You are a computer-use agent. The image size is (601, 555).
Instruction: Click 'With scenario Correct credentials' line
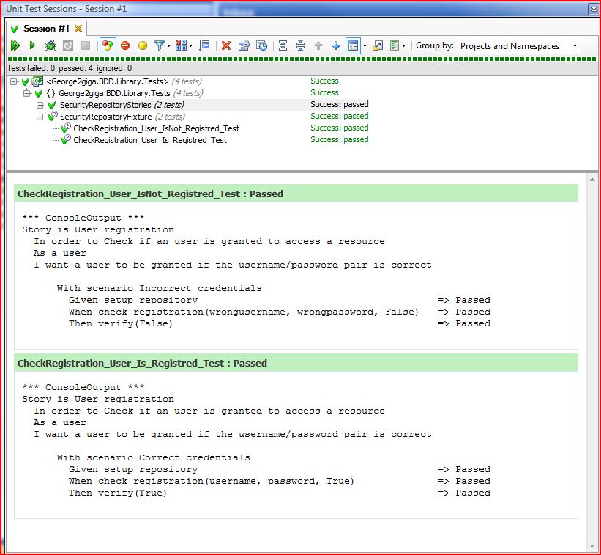pos(153,457)
